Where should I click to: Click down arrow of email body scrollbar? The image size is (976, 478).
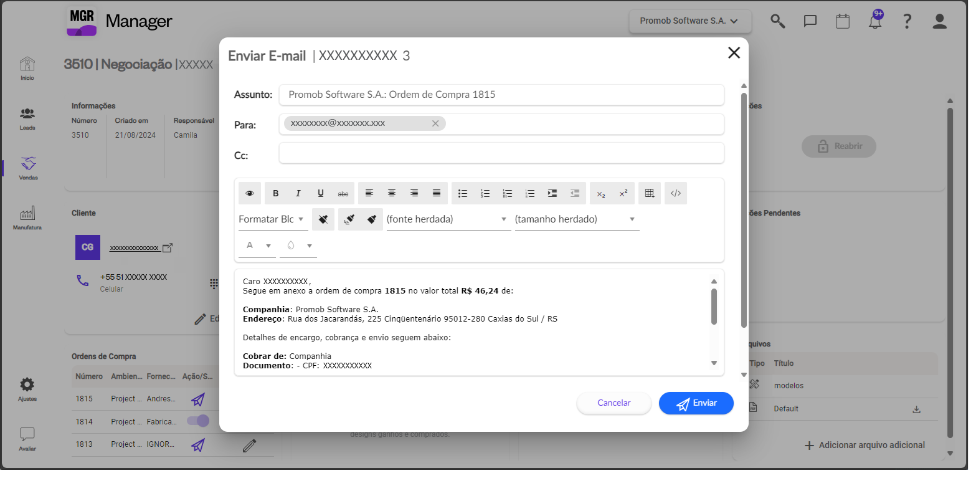pos(714,363)
